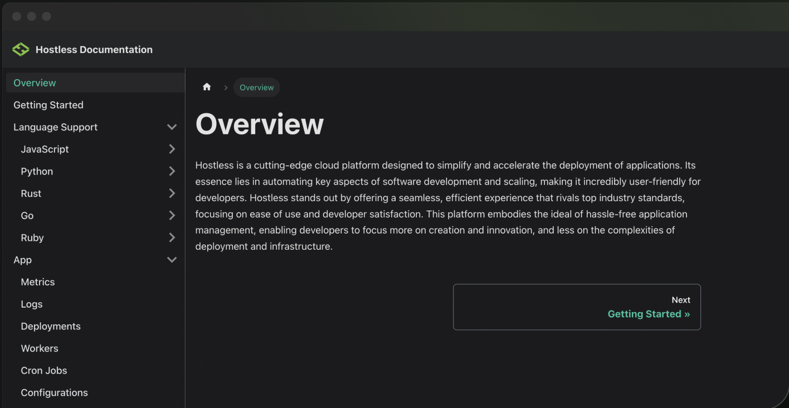Viewport: 789px width, 408px height.
Task: Click the Overview breadcrumb pill
Action: 256,87
